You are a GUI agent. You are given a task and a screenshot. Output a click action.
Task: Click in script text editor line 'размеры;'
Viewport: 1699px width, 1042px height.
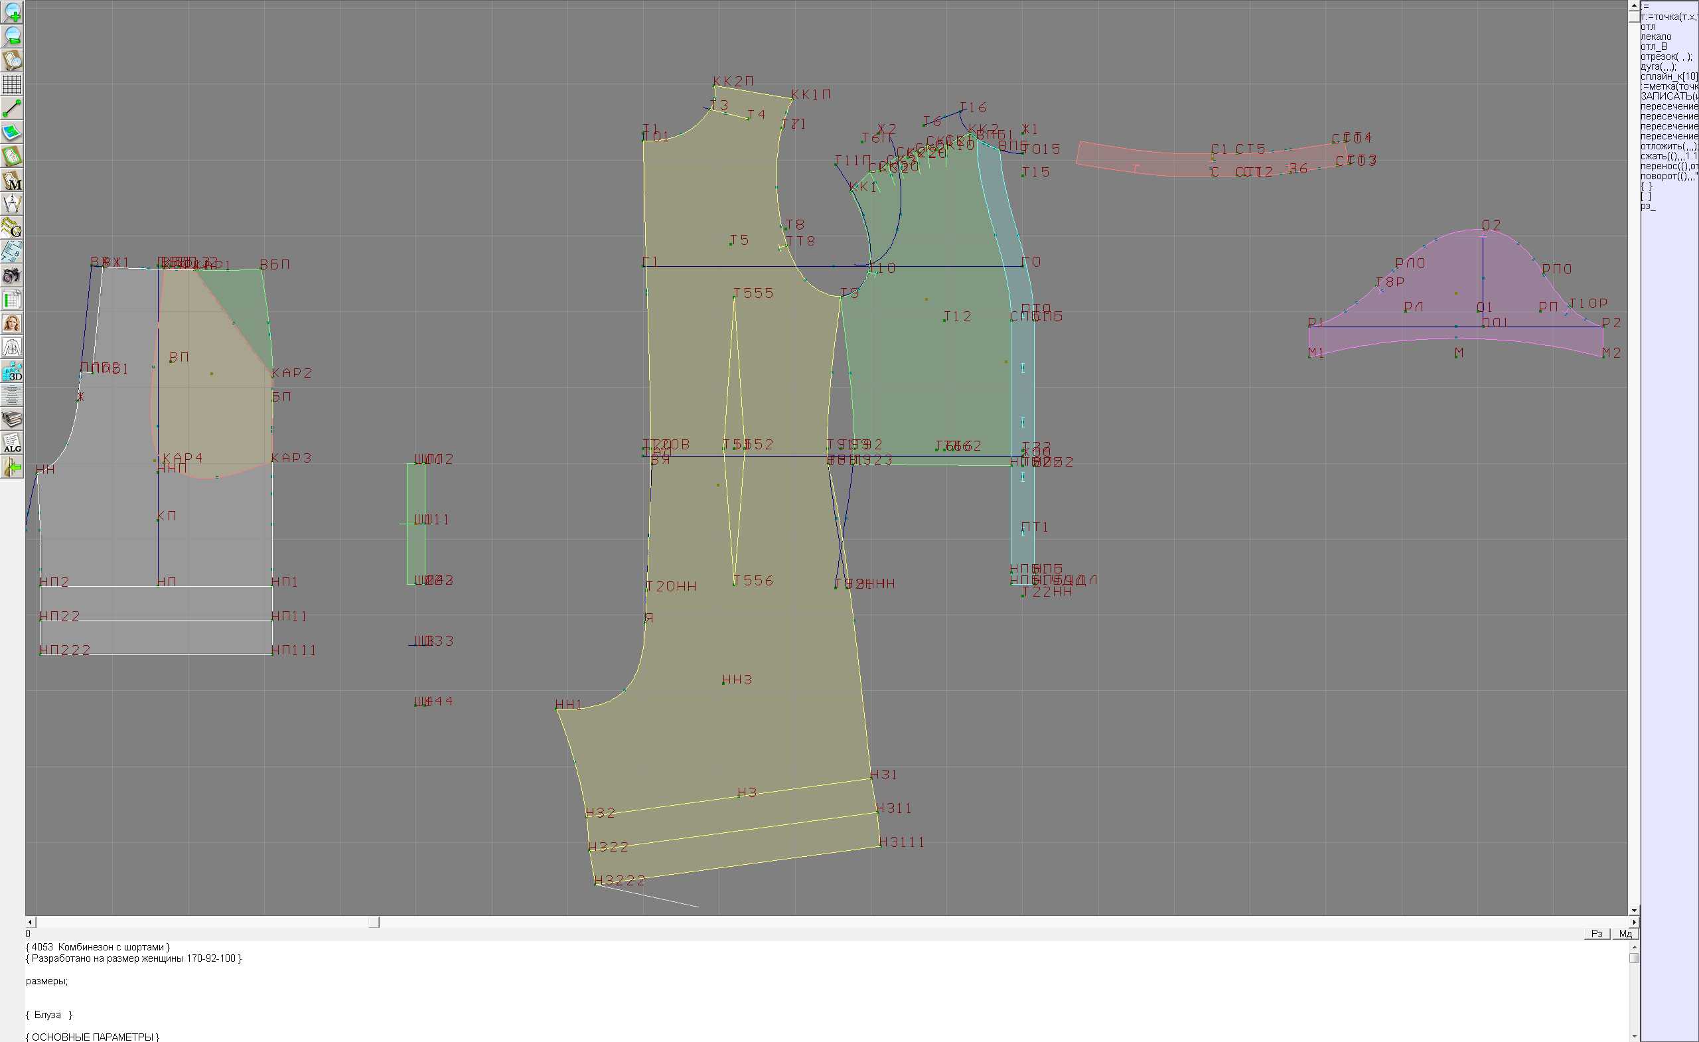coord(47,981)
